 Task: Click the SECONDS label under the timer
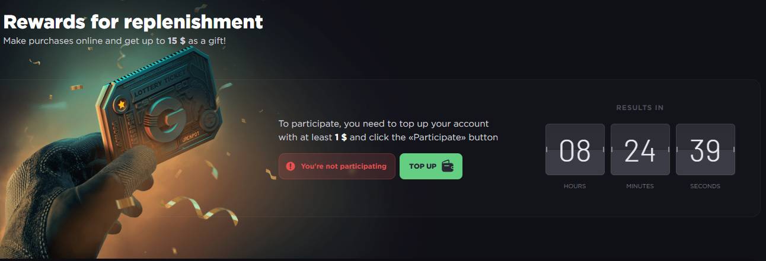(x=705, y=186)
